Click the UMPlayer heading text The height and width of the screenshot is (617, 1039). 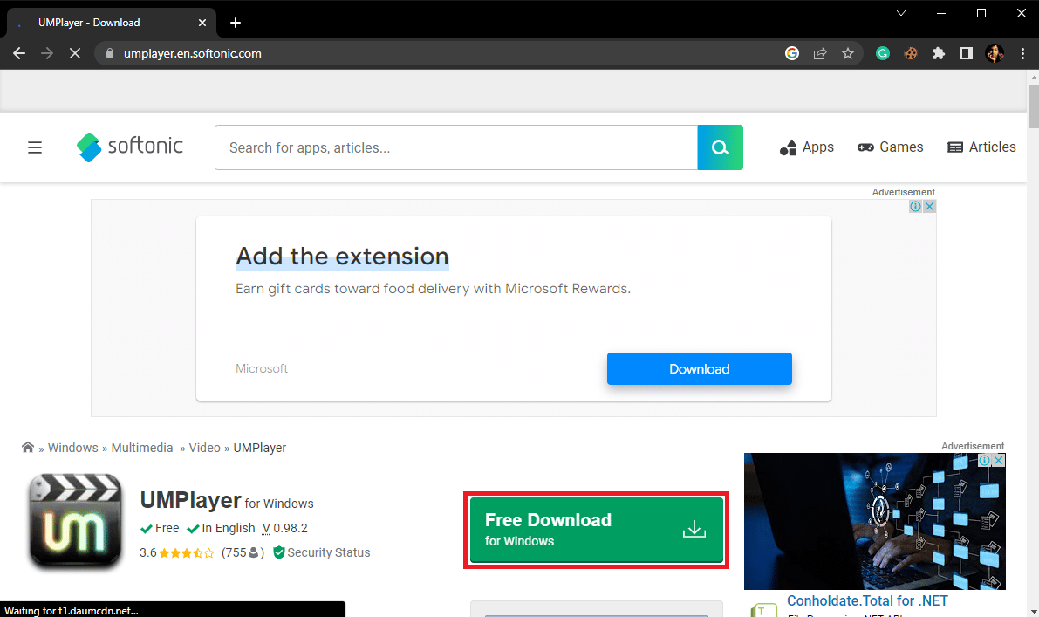pos(190,500)
